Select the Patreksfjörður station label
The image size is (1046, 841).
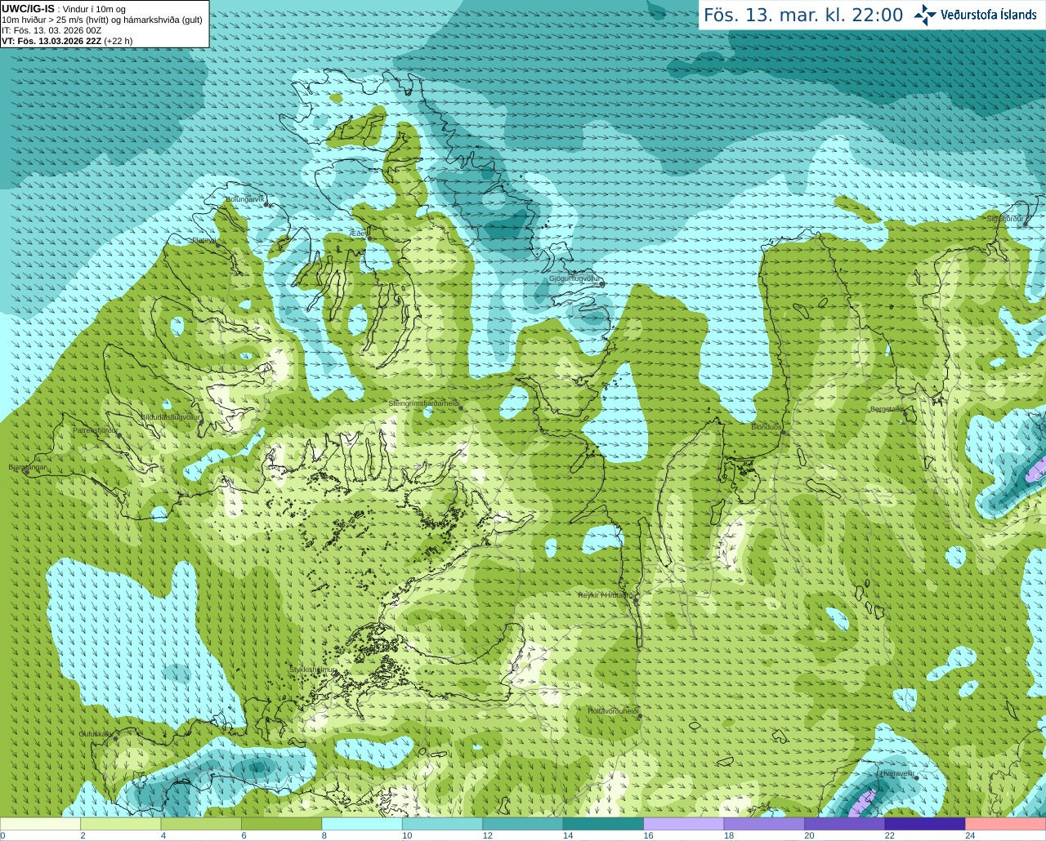[x=96, y=429]
